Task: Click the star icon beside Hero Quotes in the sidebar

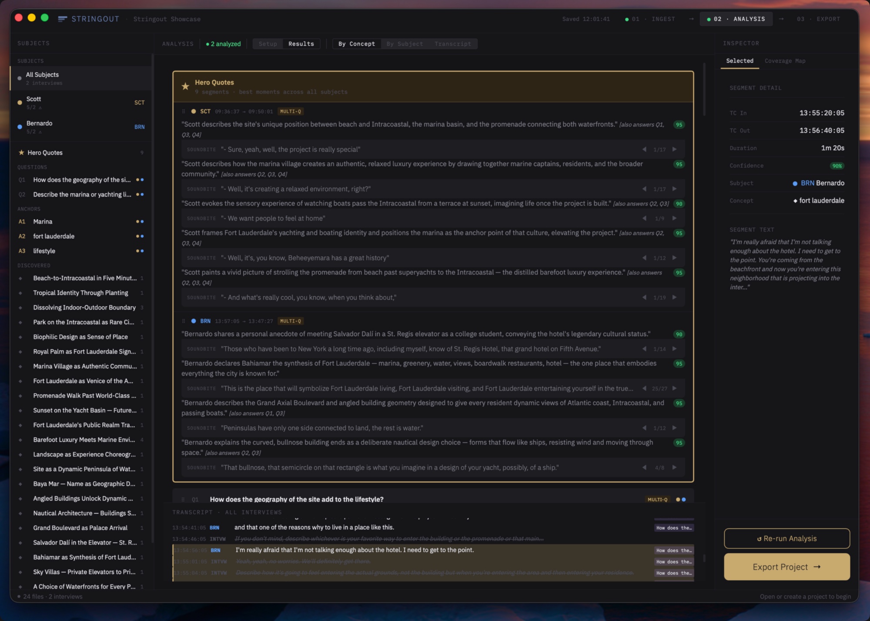Action: [x=21, y=153]
